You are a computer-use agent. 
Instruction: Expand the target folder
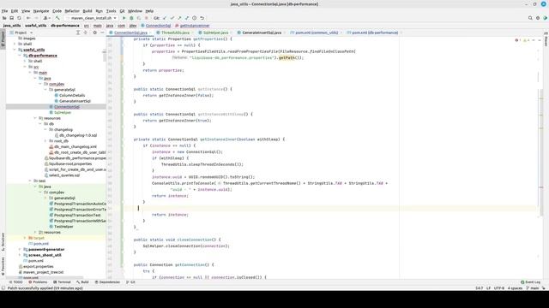coord(25,238)
